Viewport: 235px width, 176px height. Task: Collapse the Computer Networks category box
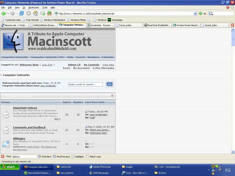[x=112, y=95]
